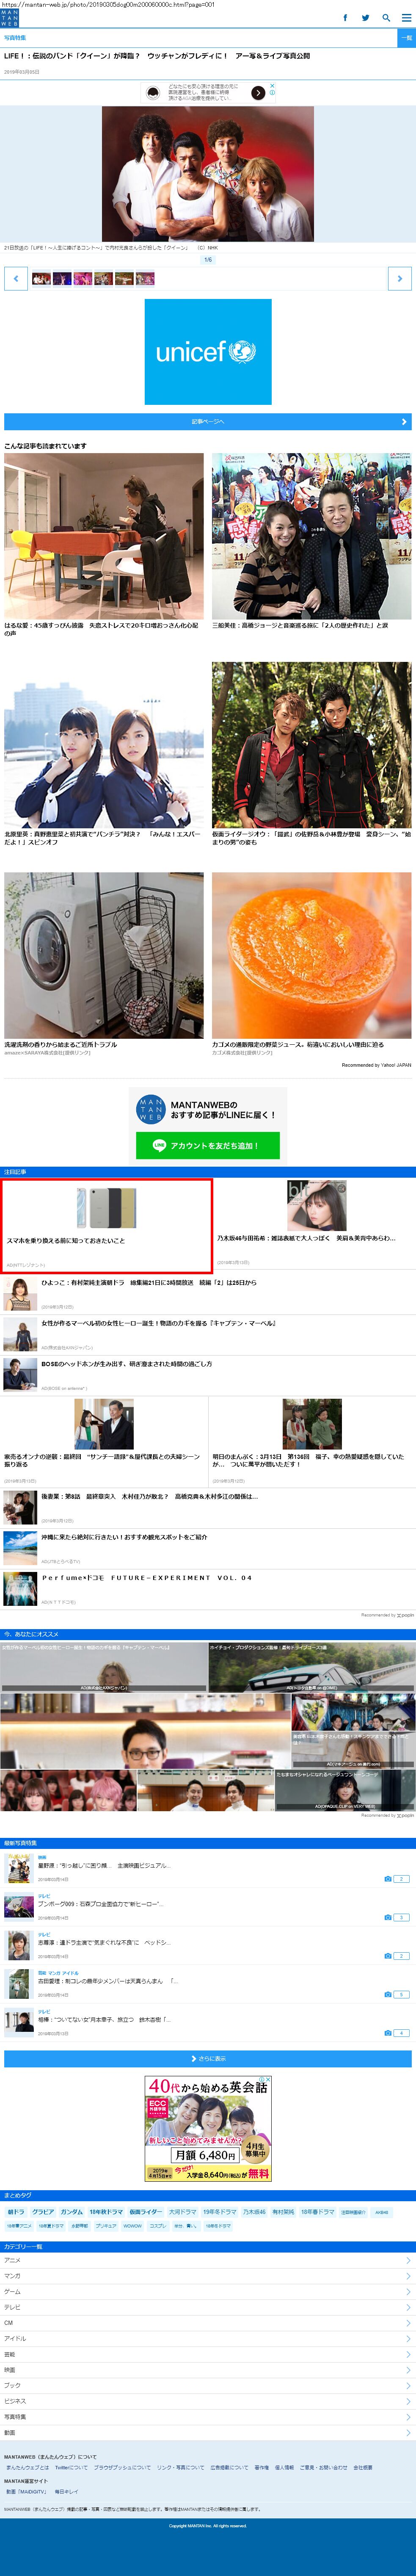Screen dimensions: 416x2576
Task: Click the camera icon on the 相棒 row
Action: (x=388, y=2033)
